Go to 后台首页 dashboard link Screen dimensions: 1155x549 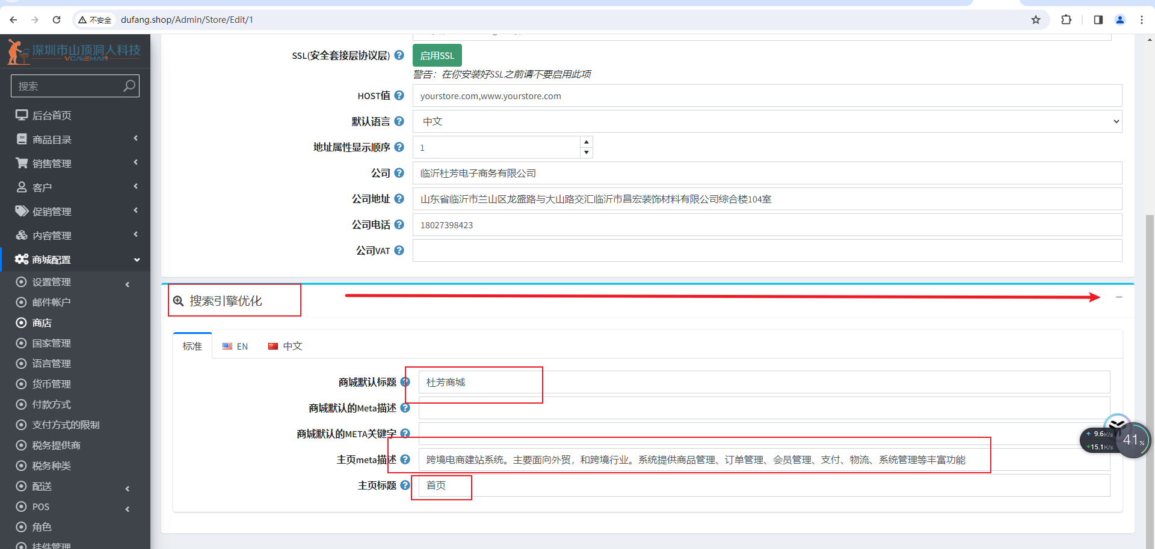pos(52,115)
